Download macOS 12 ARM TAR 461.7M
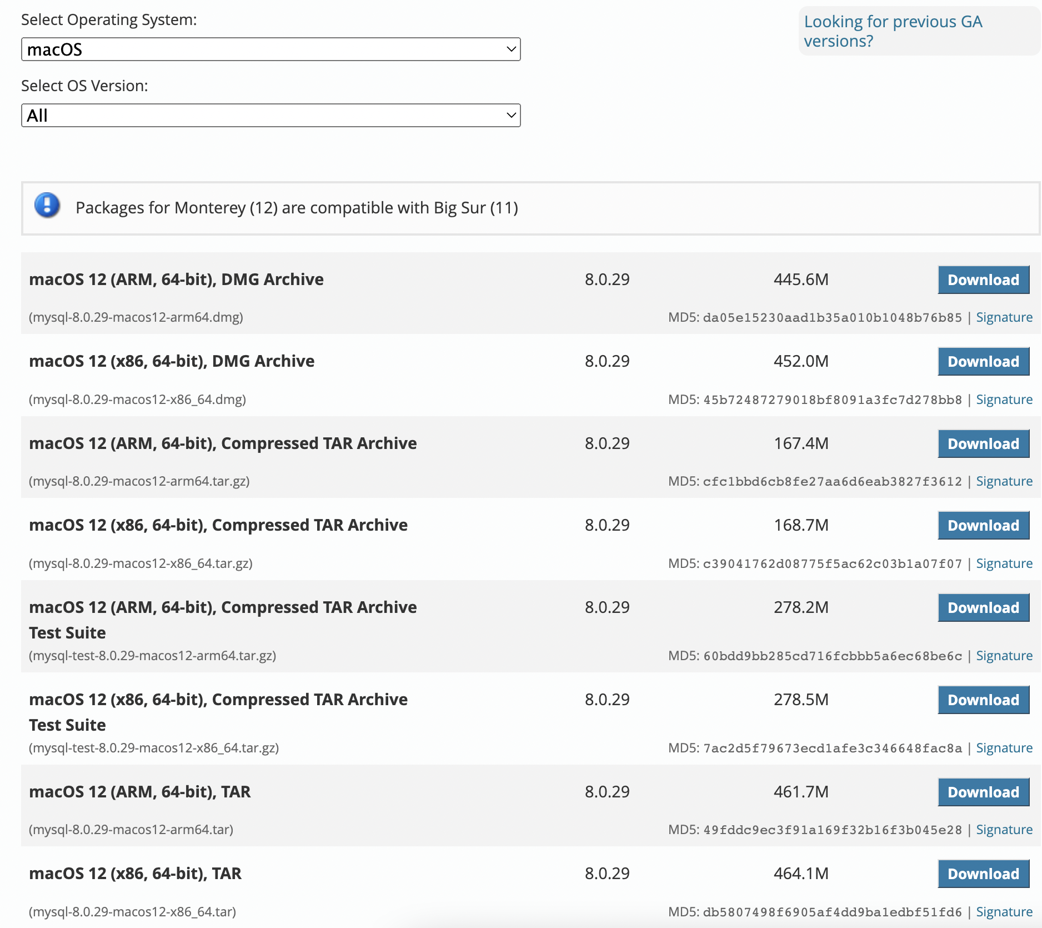 (983, 792)
